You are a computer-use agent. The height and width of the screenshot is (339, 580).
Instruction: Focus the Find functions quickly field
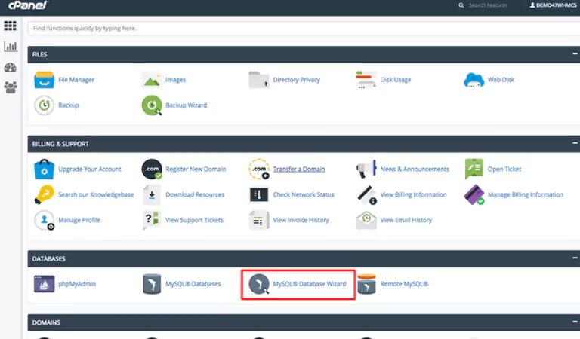[x=304, y=28]
